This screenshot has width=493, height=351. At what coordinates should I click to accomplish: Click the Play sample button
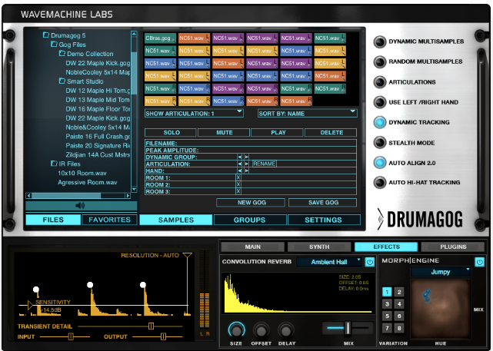tap(278, 132)
